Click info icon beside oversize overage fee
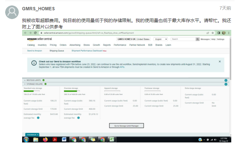This screenshot has width=237, height=150. click(78, 118)
